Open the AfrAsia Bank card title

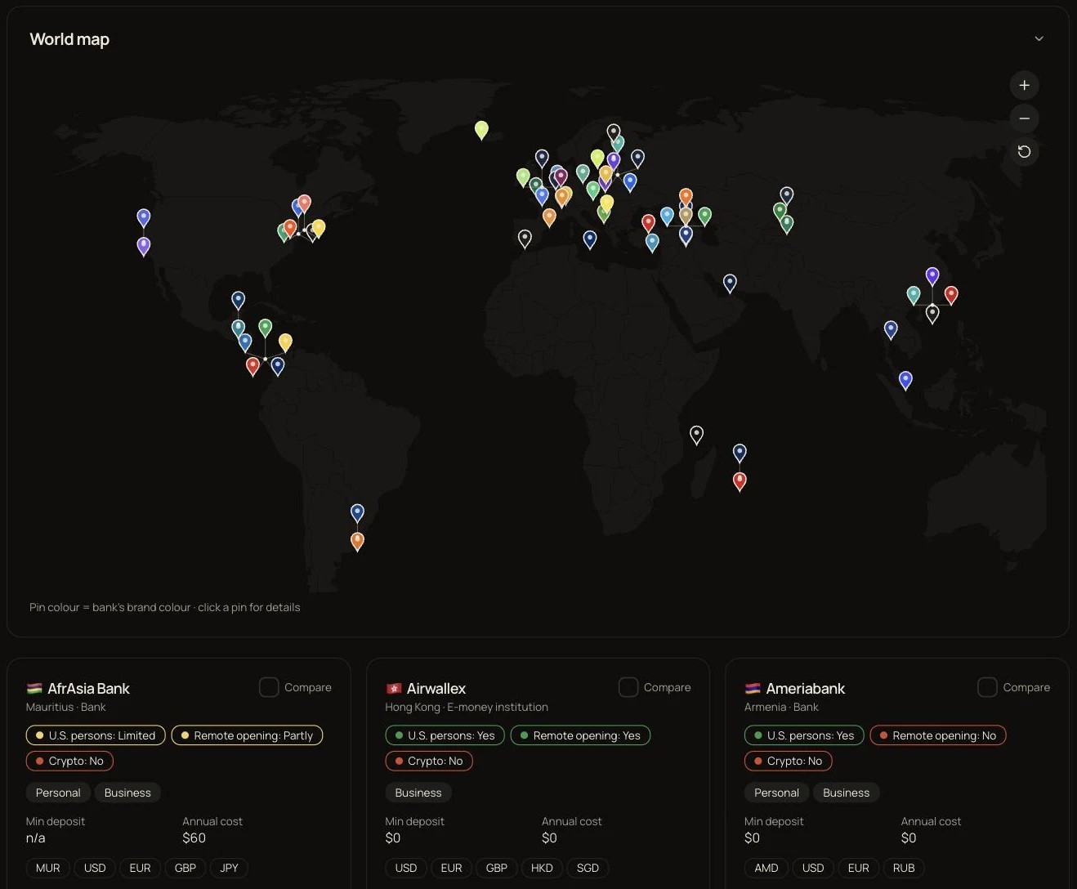pos(88,689)
